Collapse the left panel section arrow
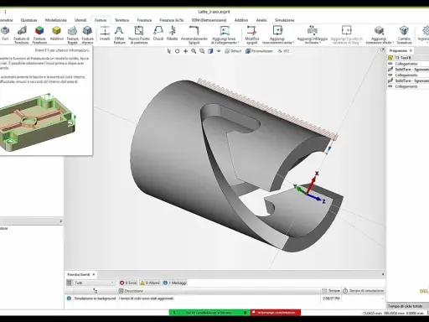Viewport: 429px width, 322px height. 60,221
